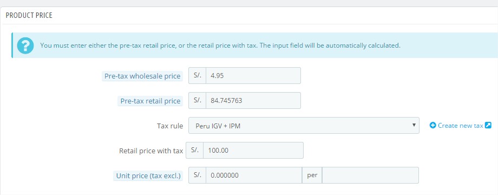Click into the Pre-tax retail price field
498x195 pixels.
253,100
